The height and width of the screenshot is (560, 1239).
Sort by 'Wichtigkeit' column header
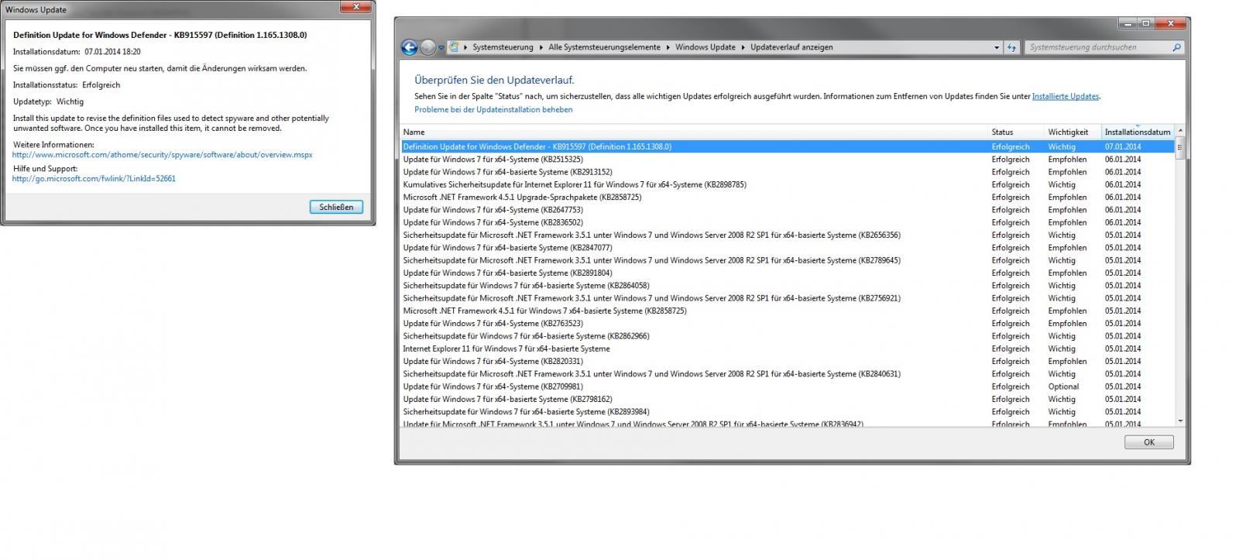coord(1073,132)
